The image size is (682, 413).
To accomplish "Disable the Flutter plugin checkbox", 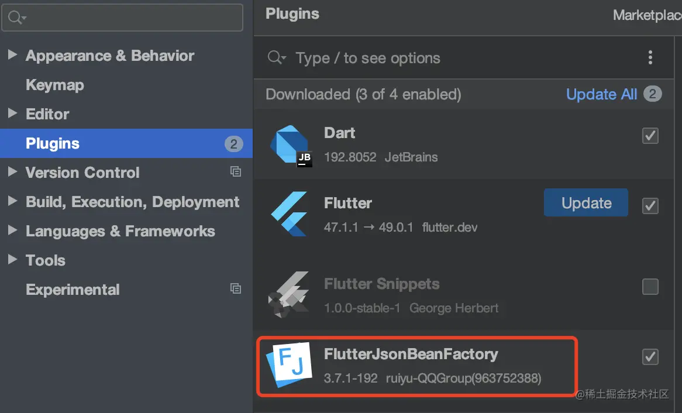I will pyautogui.click(x=650, y=206).
